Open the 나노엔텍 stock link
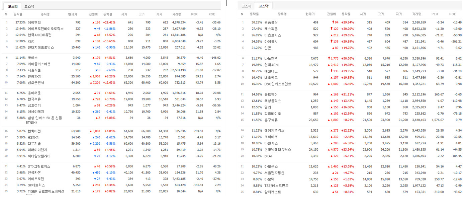Screen dimensions: 466x213 pyautogui.click(x=271, y=59)
